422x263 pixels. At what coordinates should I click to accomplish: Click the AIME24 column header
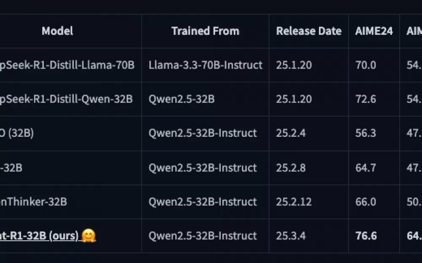(x=374, y=31)
